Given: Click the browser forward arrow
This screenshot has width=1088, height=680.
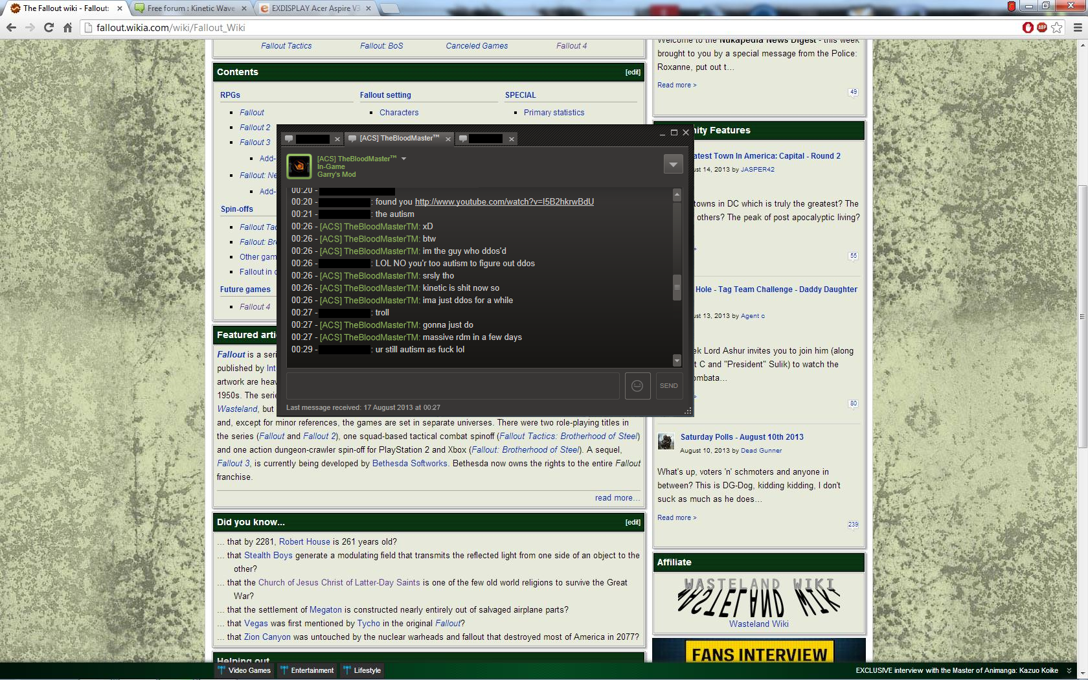Looking at the screenshot, I should click(30, 27).
